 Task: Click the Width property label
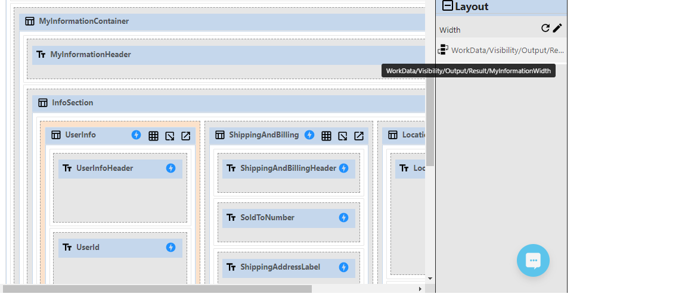(x=449, y=30)
